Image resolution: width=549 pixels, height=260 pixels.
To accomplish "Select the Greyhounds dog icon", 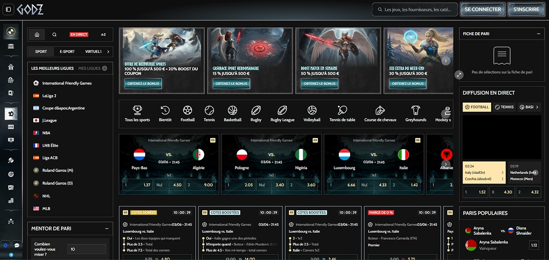I will (416, 110).
